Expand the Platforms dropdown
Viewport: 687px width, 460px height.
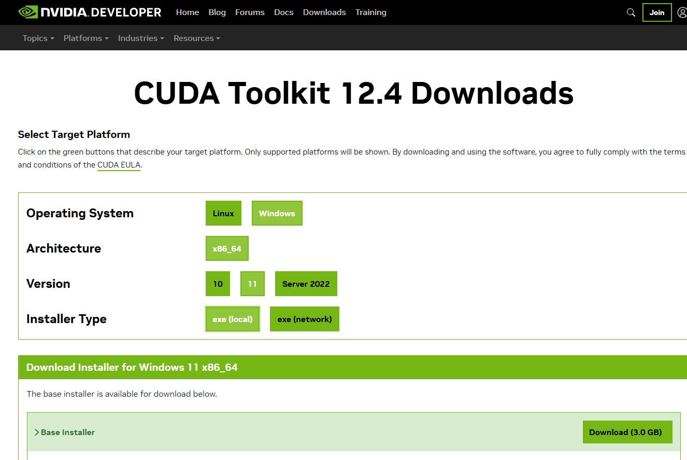[x=86, y=38]
